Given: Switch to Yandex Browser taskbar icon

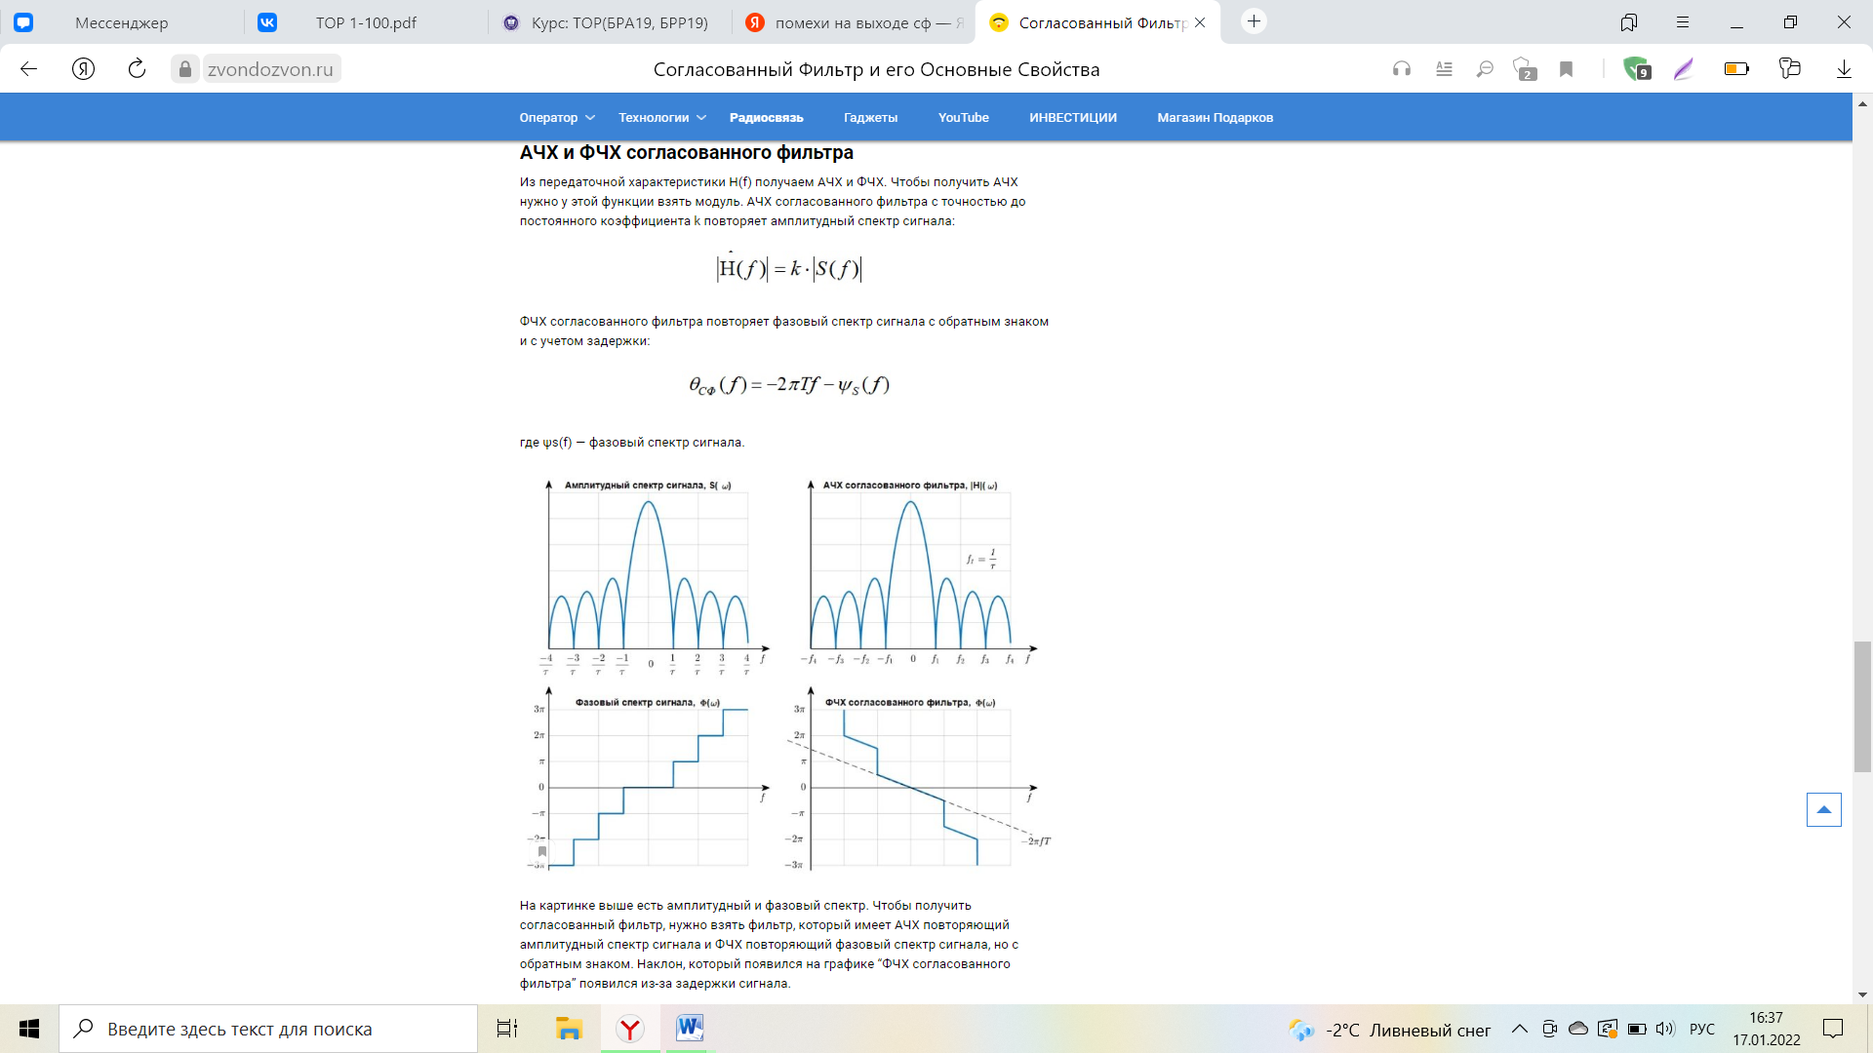Looking at the screenshot, I should pyautogui.click(x=630, y=1029).
